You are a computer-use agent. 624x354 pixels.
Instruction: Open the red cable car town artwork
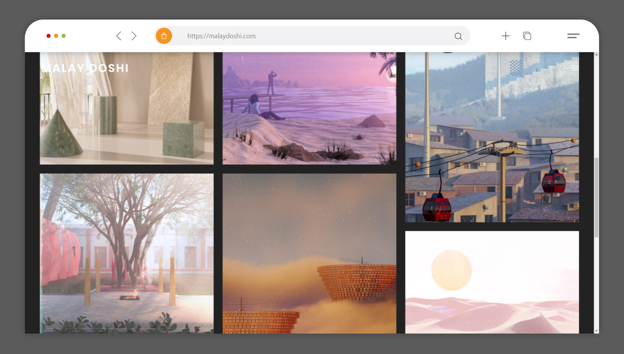(x=492, y=137)
